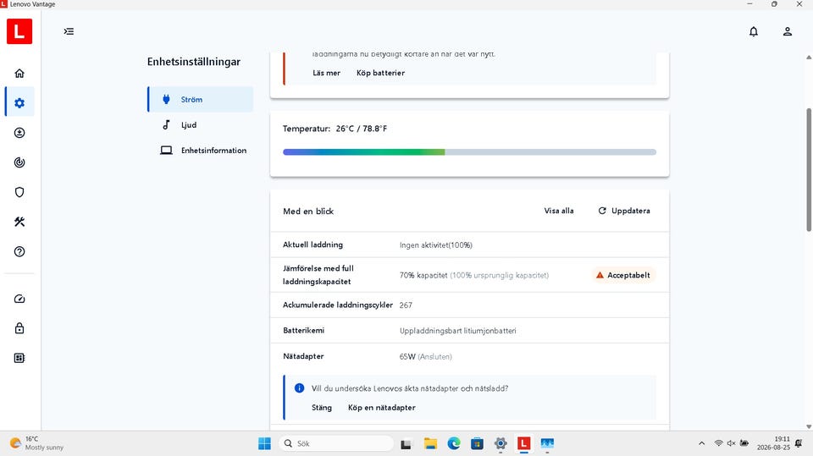Click Uppladdningsbart litiumjonbatteri text
Viewport: 813px width, 456px height.
[x=458, y=331]
